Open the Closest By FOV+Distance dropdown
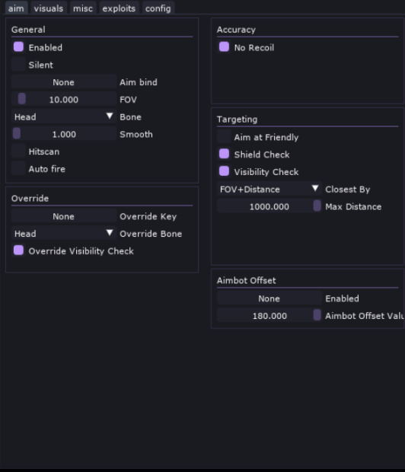The height and width of the screenshot is (472, 405). tap(269, 189)
